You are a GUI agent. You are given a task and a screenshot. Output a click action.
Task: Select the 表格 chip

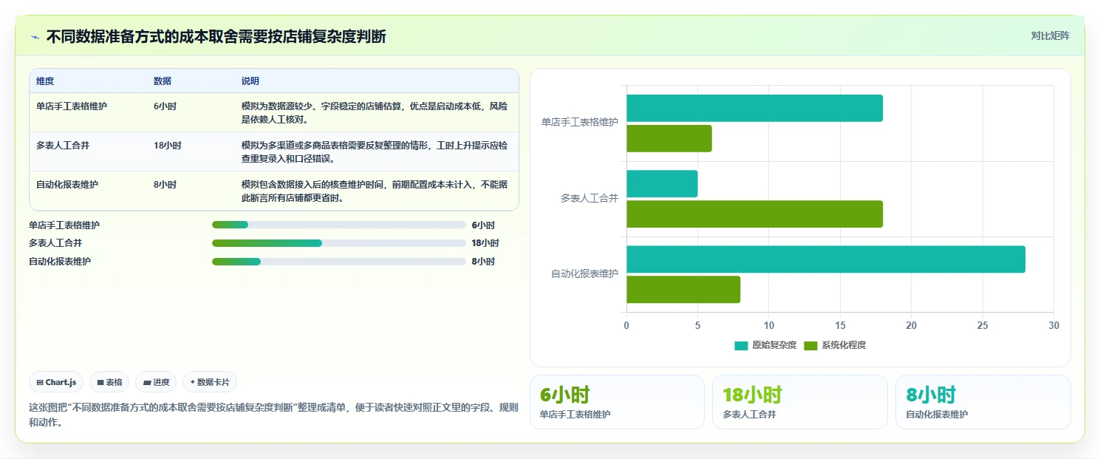click(x=109, y=382)
